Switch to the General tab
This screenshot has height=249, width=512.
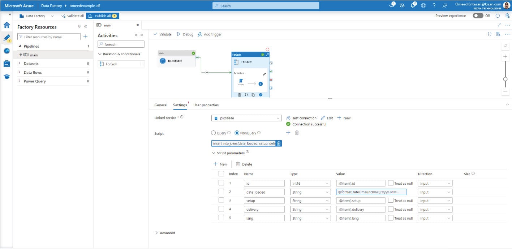click(160, 105)
